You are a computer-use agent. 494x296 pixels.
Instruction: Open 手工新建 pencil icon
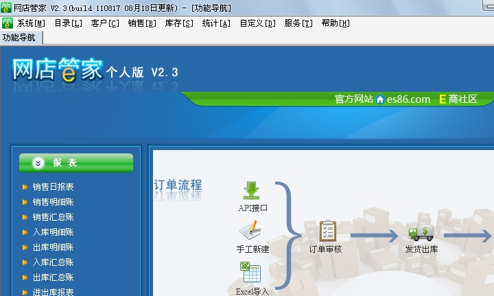[x=250, y=230]
